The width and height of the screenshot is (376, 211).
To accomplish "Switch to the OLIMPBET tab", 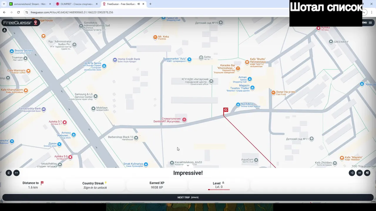I will (76, 4).
